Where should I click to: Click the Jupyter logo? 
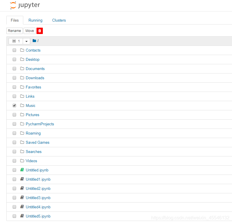tap(25, 5)
